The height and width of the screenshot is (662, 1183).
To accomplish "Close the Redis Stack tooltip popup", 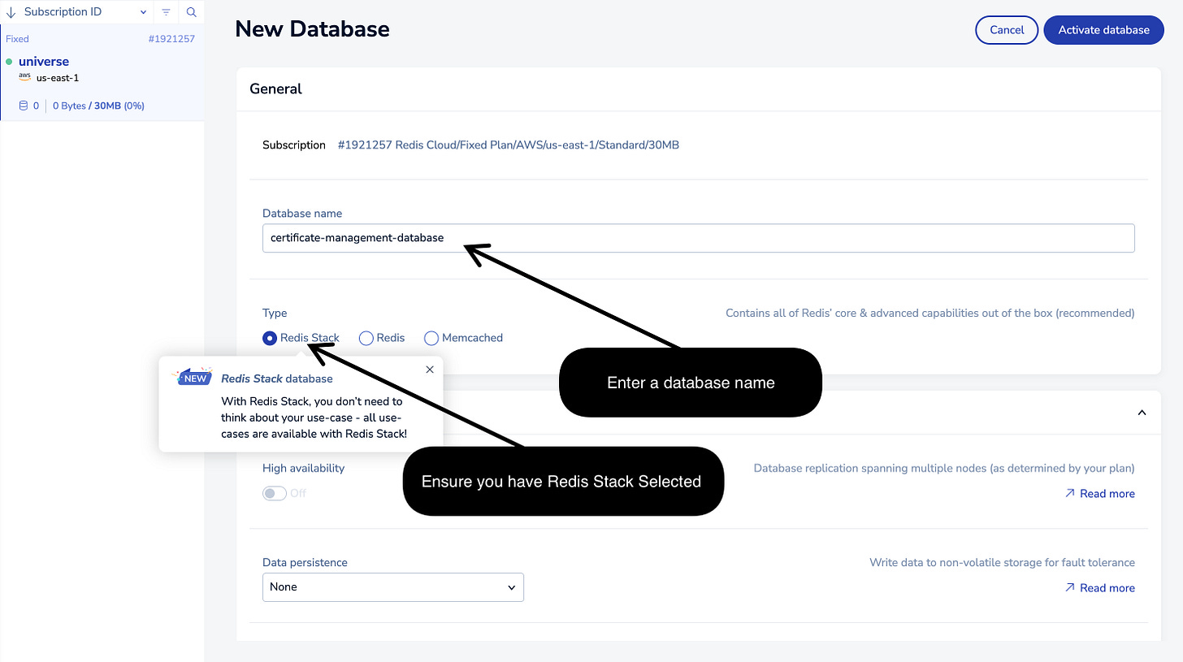I will click(x=430, y=370).
